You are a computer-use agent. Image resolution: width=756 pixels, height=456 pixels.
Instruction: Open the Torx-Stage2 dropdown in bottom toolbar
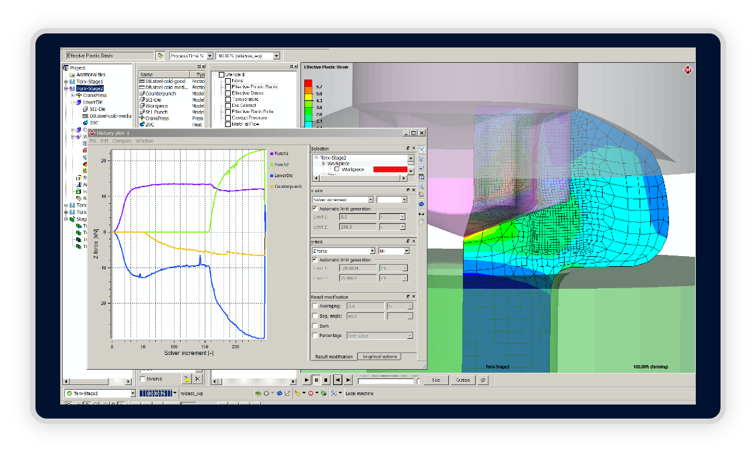click(101, 394)
